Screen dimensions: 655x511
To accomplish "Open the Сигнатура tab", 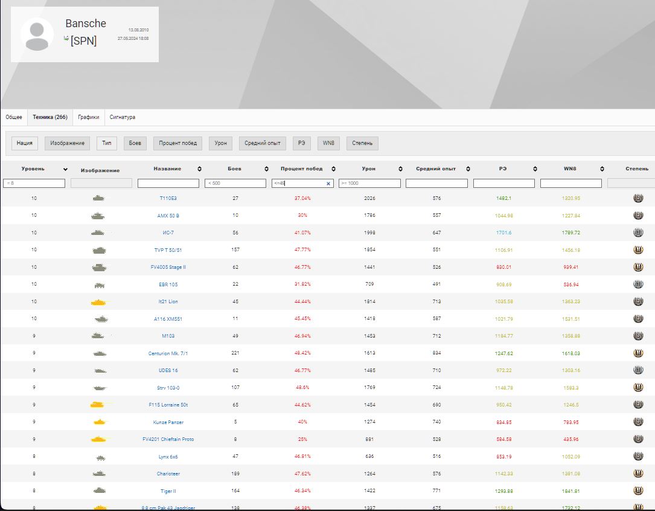I will pyautogui.click(x=123, y=117).
